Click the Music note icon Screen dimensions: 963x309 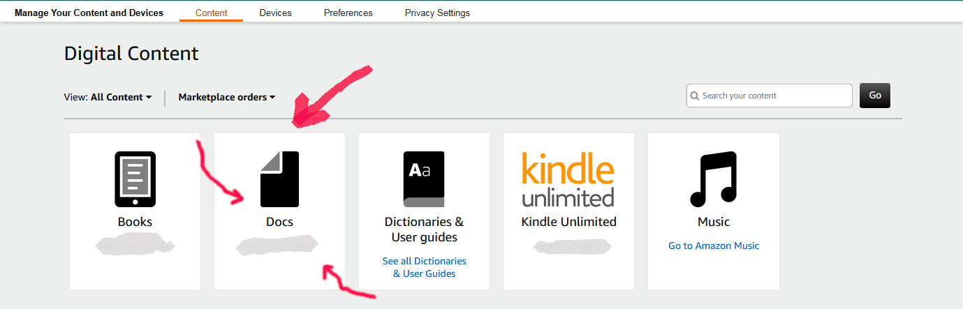tap(713, 179)
